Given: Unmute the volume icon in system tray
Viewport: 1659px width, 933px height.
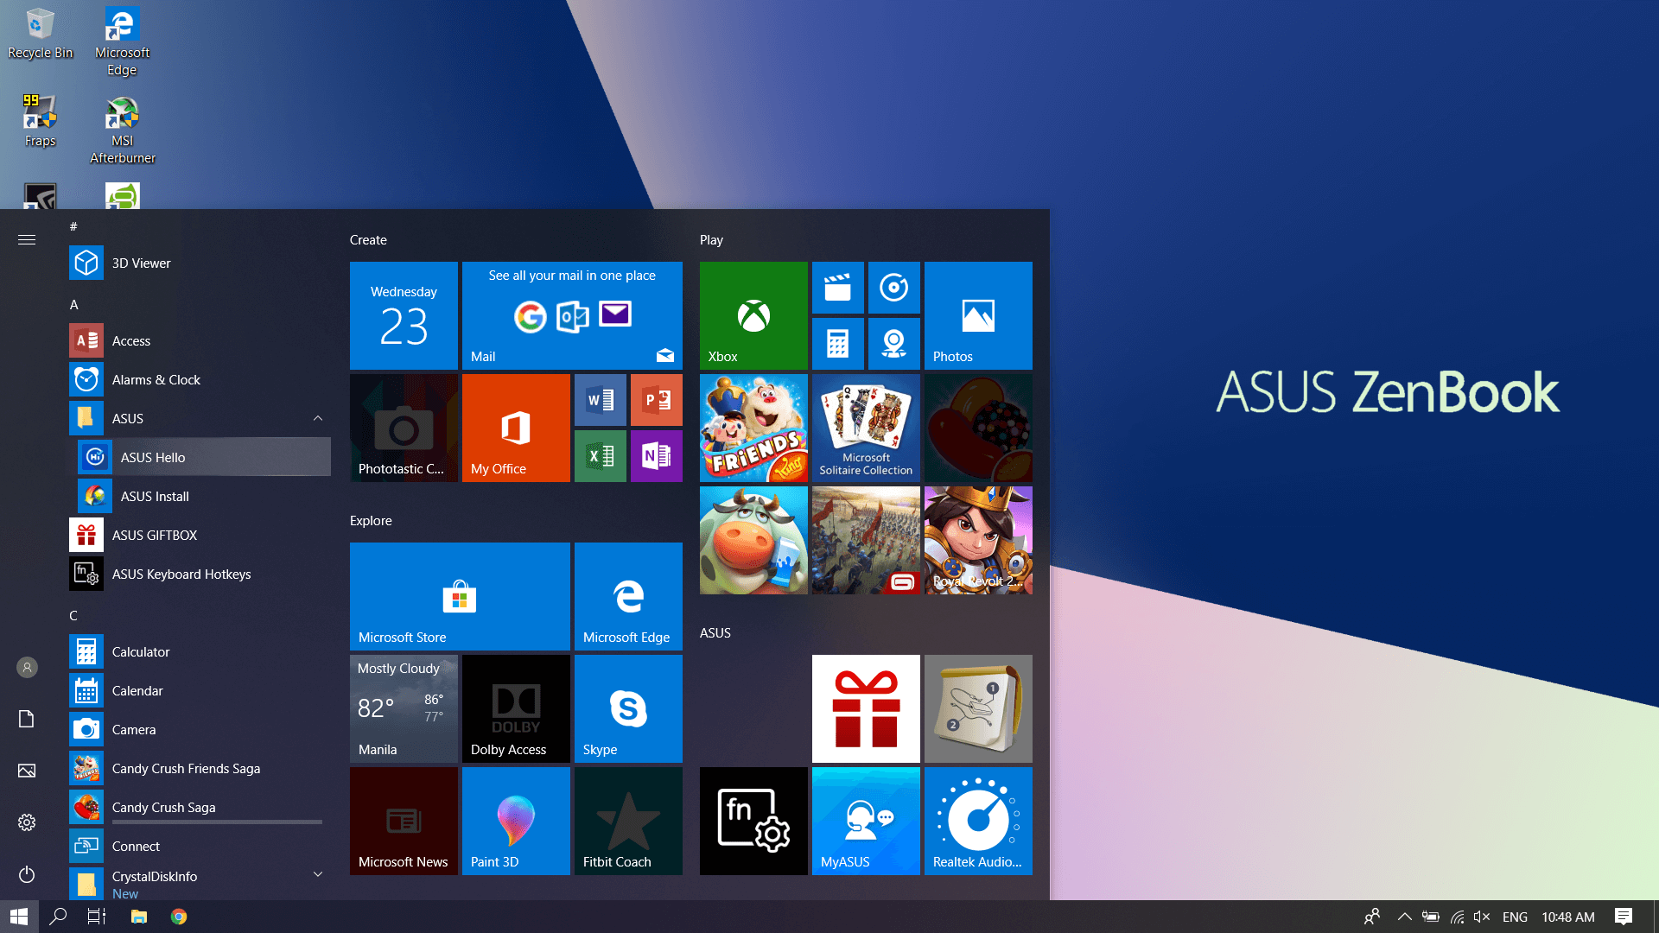Looking at the screenshot, I should (x=1482, y=917).
